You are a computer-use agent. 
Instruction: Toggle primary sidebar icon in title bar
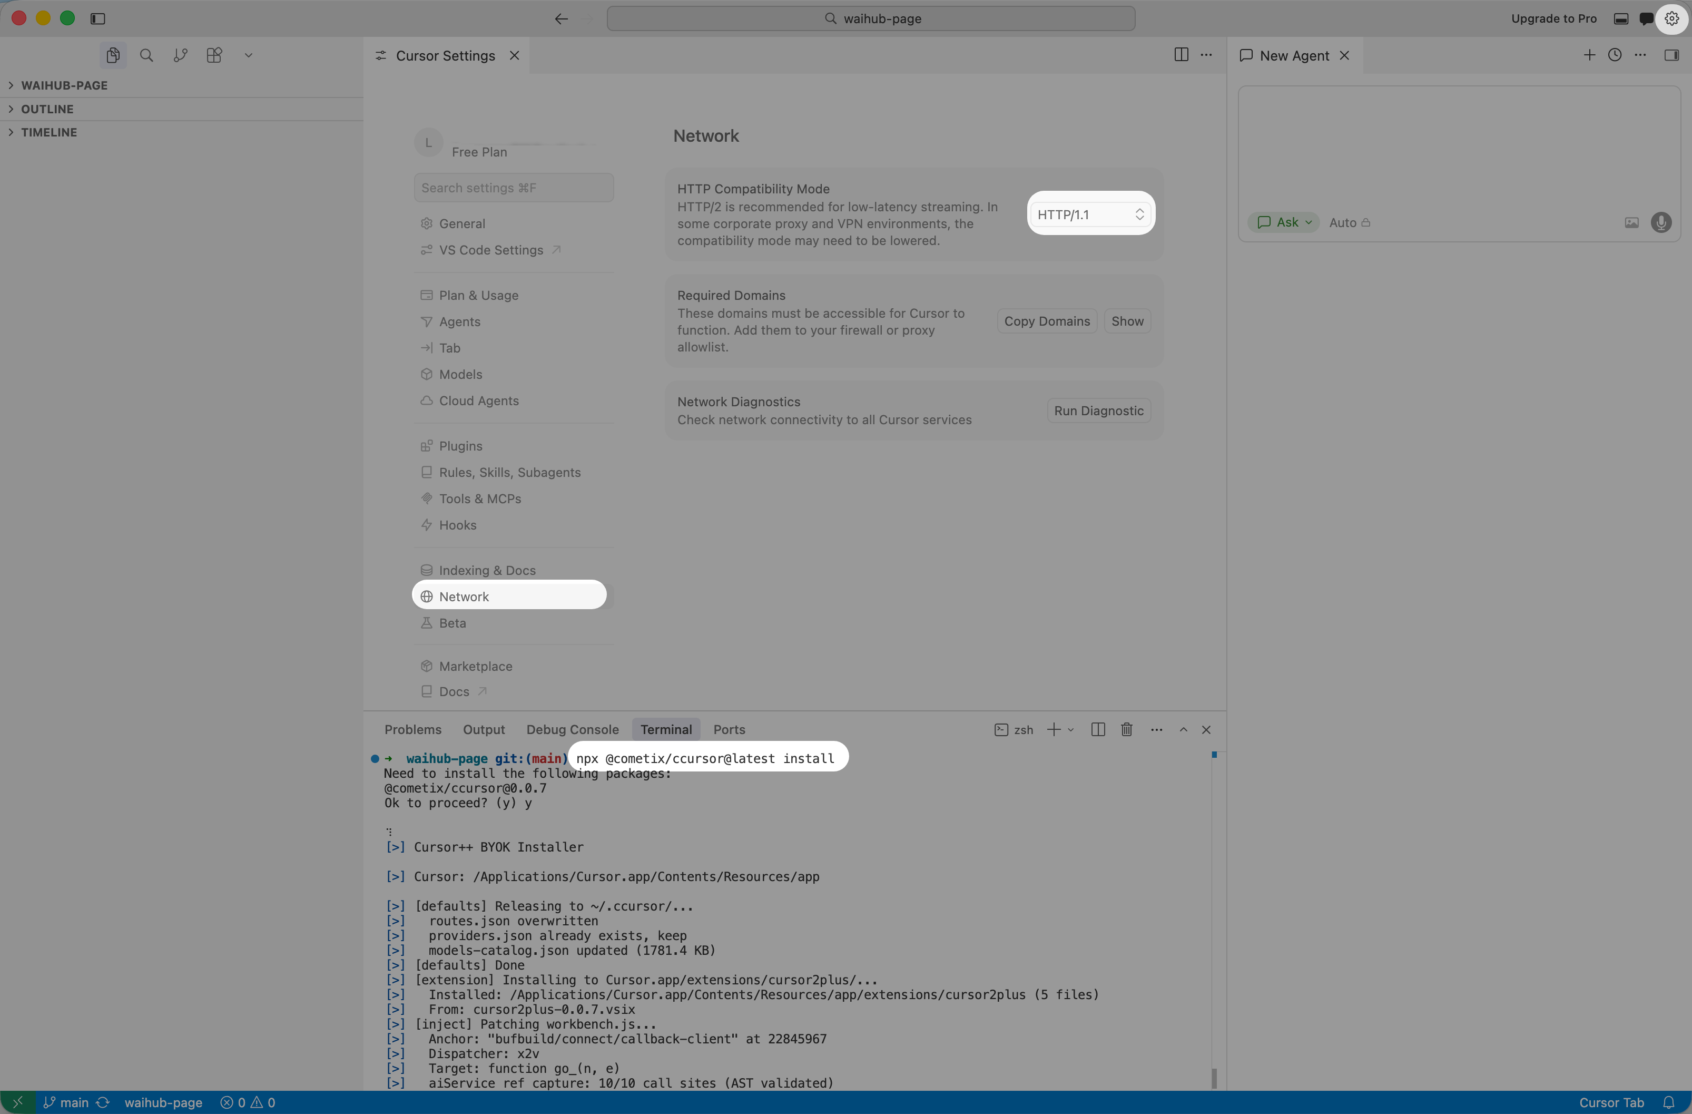[98, 18]
